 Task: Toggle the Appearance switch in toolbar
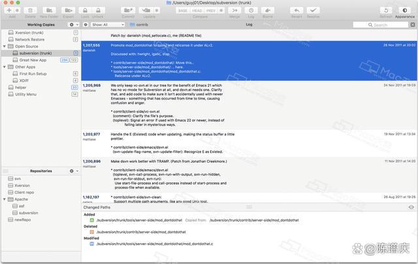[x=404, y=10]
